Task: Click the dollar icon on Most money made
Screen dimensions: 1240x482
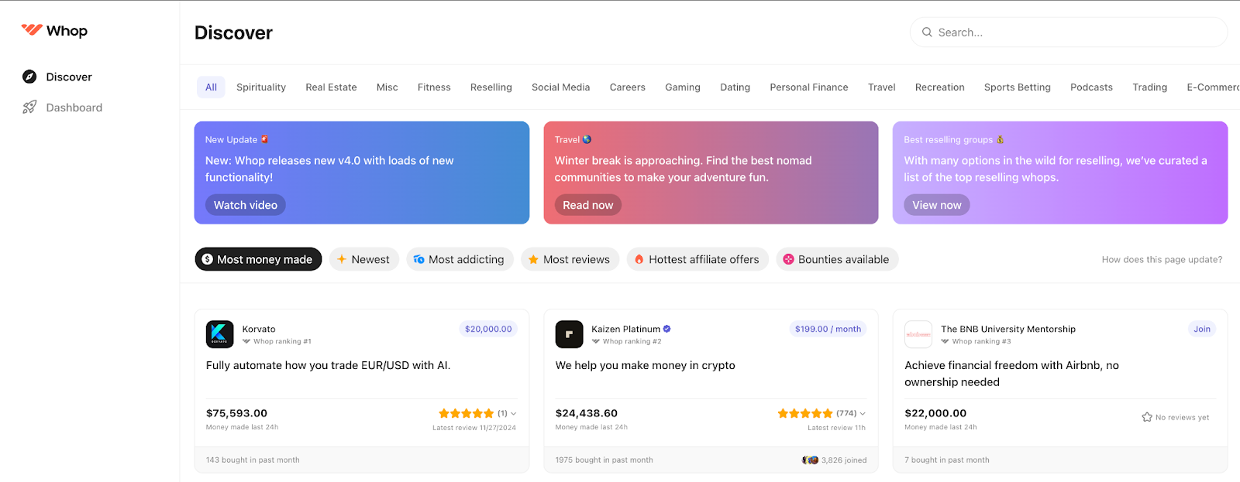Action: pyautogui.click(x=207, y=259)
